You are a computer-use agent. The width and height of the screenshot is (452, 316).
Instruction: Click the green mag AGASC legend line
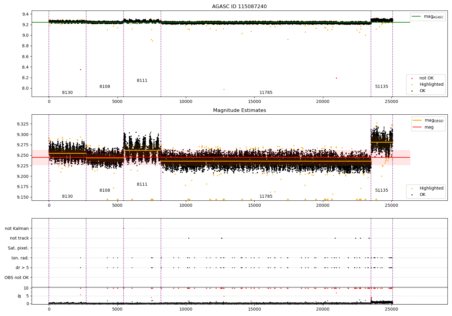[416, 17]
